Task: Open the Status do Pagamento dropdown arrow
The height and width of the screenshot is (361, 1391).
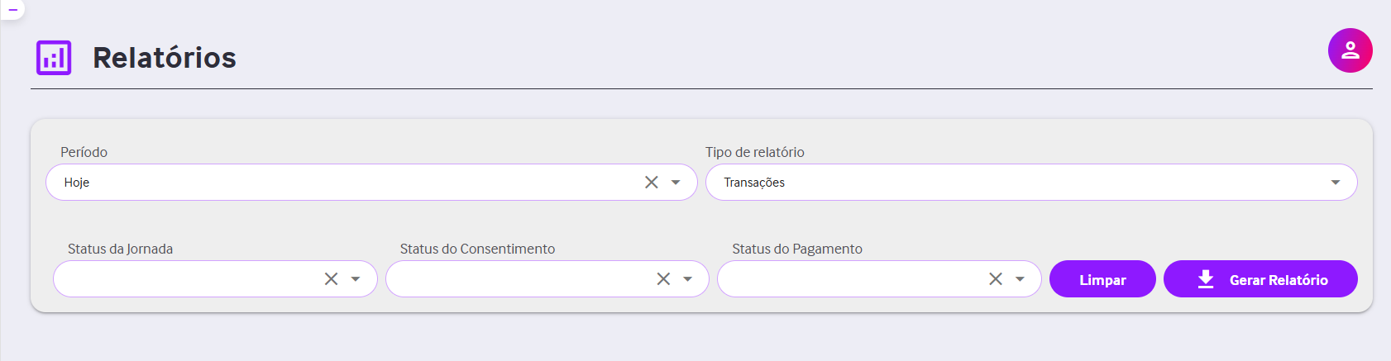Action: pyautogui.click(x=1020, y=279)
